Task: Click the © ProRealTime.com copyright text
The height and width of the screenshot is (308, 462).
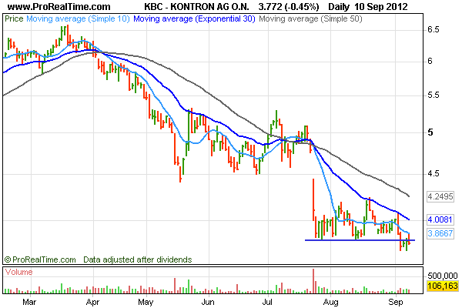Action: pyautogui.click(x=40, y=259)
